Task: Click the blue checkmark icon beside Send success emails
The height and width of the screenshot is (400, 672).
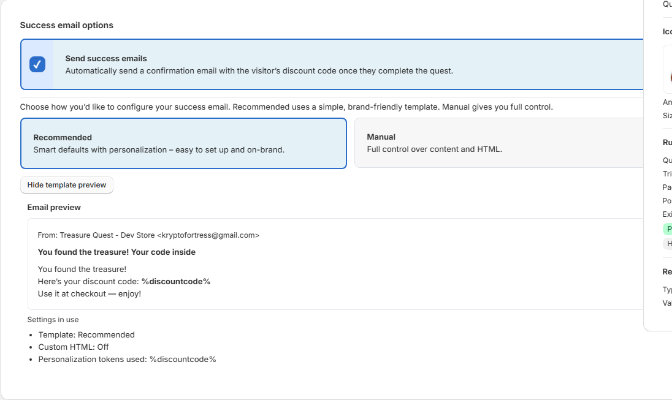Action: pos(37,64)
